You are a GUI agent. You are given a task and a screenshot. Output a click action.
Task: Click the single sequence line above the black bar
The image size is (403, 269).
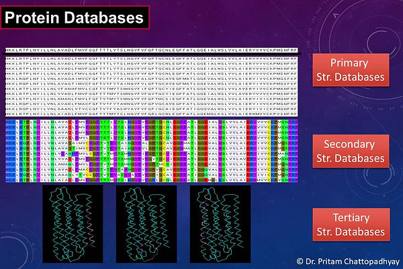click(x=152, y=50)
